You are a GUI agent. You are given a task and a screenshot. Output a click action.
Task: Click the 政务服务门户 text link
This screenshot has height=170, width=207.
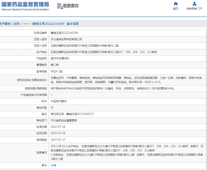pyautogui.click(x=194, y=9)
